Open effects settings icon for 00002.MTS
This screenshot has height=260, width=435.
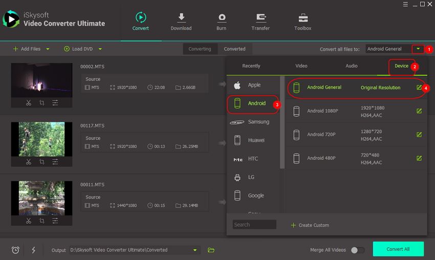coord(55,103)
